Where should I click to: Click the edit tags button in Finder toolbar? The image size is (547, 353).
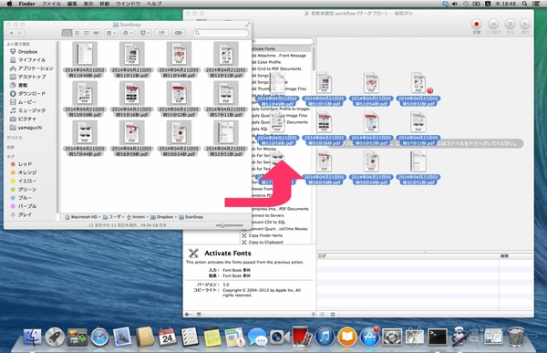179,33
